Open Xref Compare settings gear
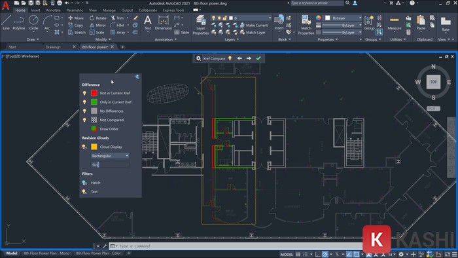This screenshot has width=458, height=258. [x=198, y=58]
